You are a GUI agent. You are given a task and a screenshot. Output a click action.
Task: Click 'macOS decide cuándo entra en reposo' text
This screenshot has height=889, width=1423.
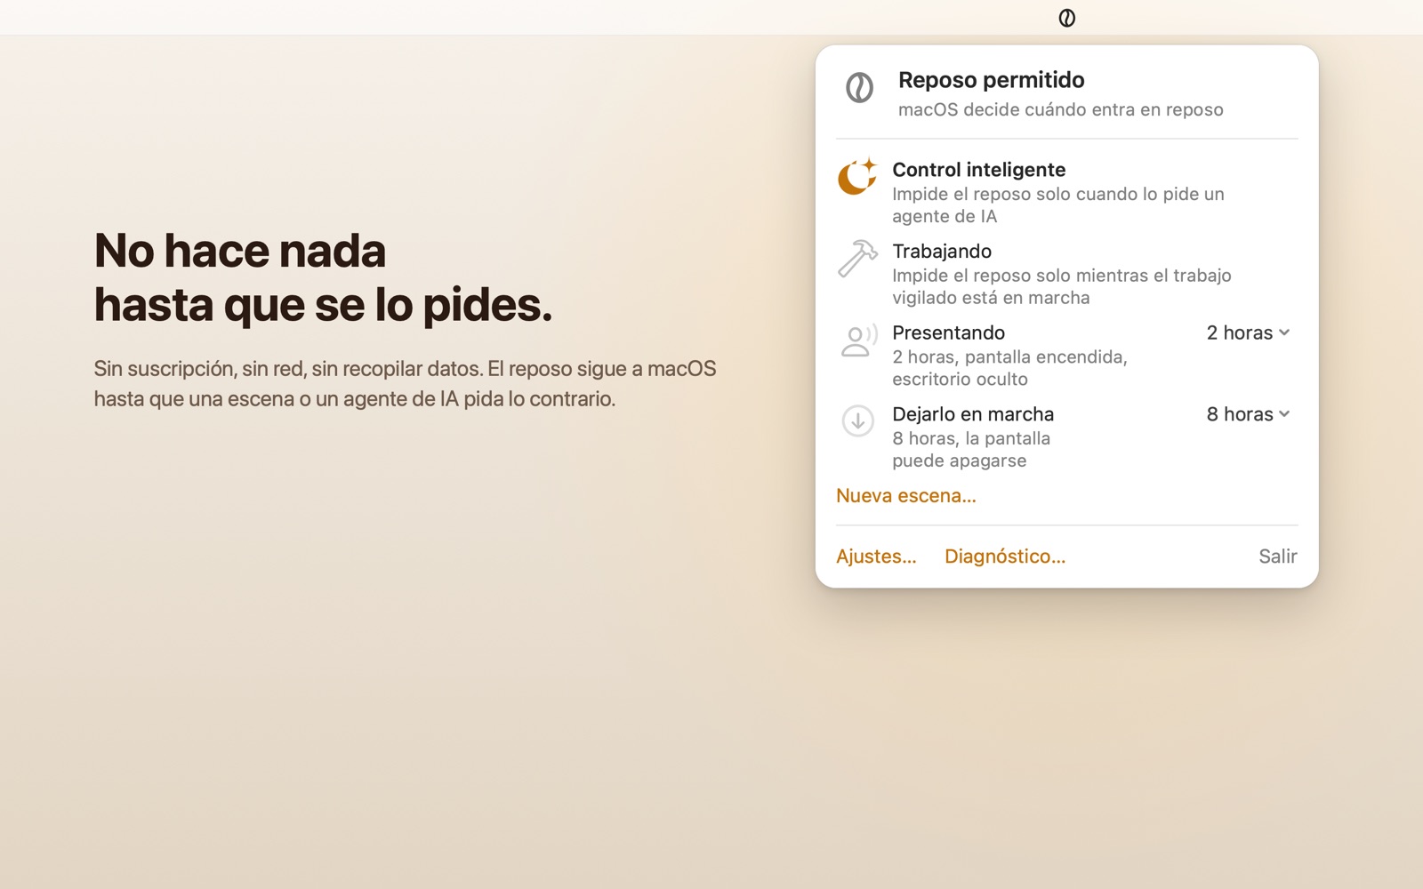click(x=1060, y=109)
